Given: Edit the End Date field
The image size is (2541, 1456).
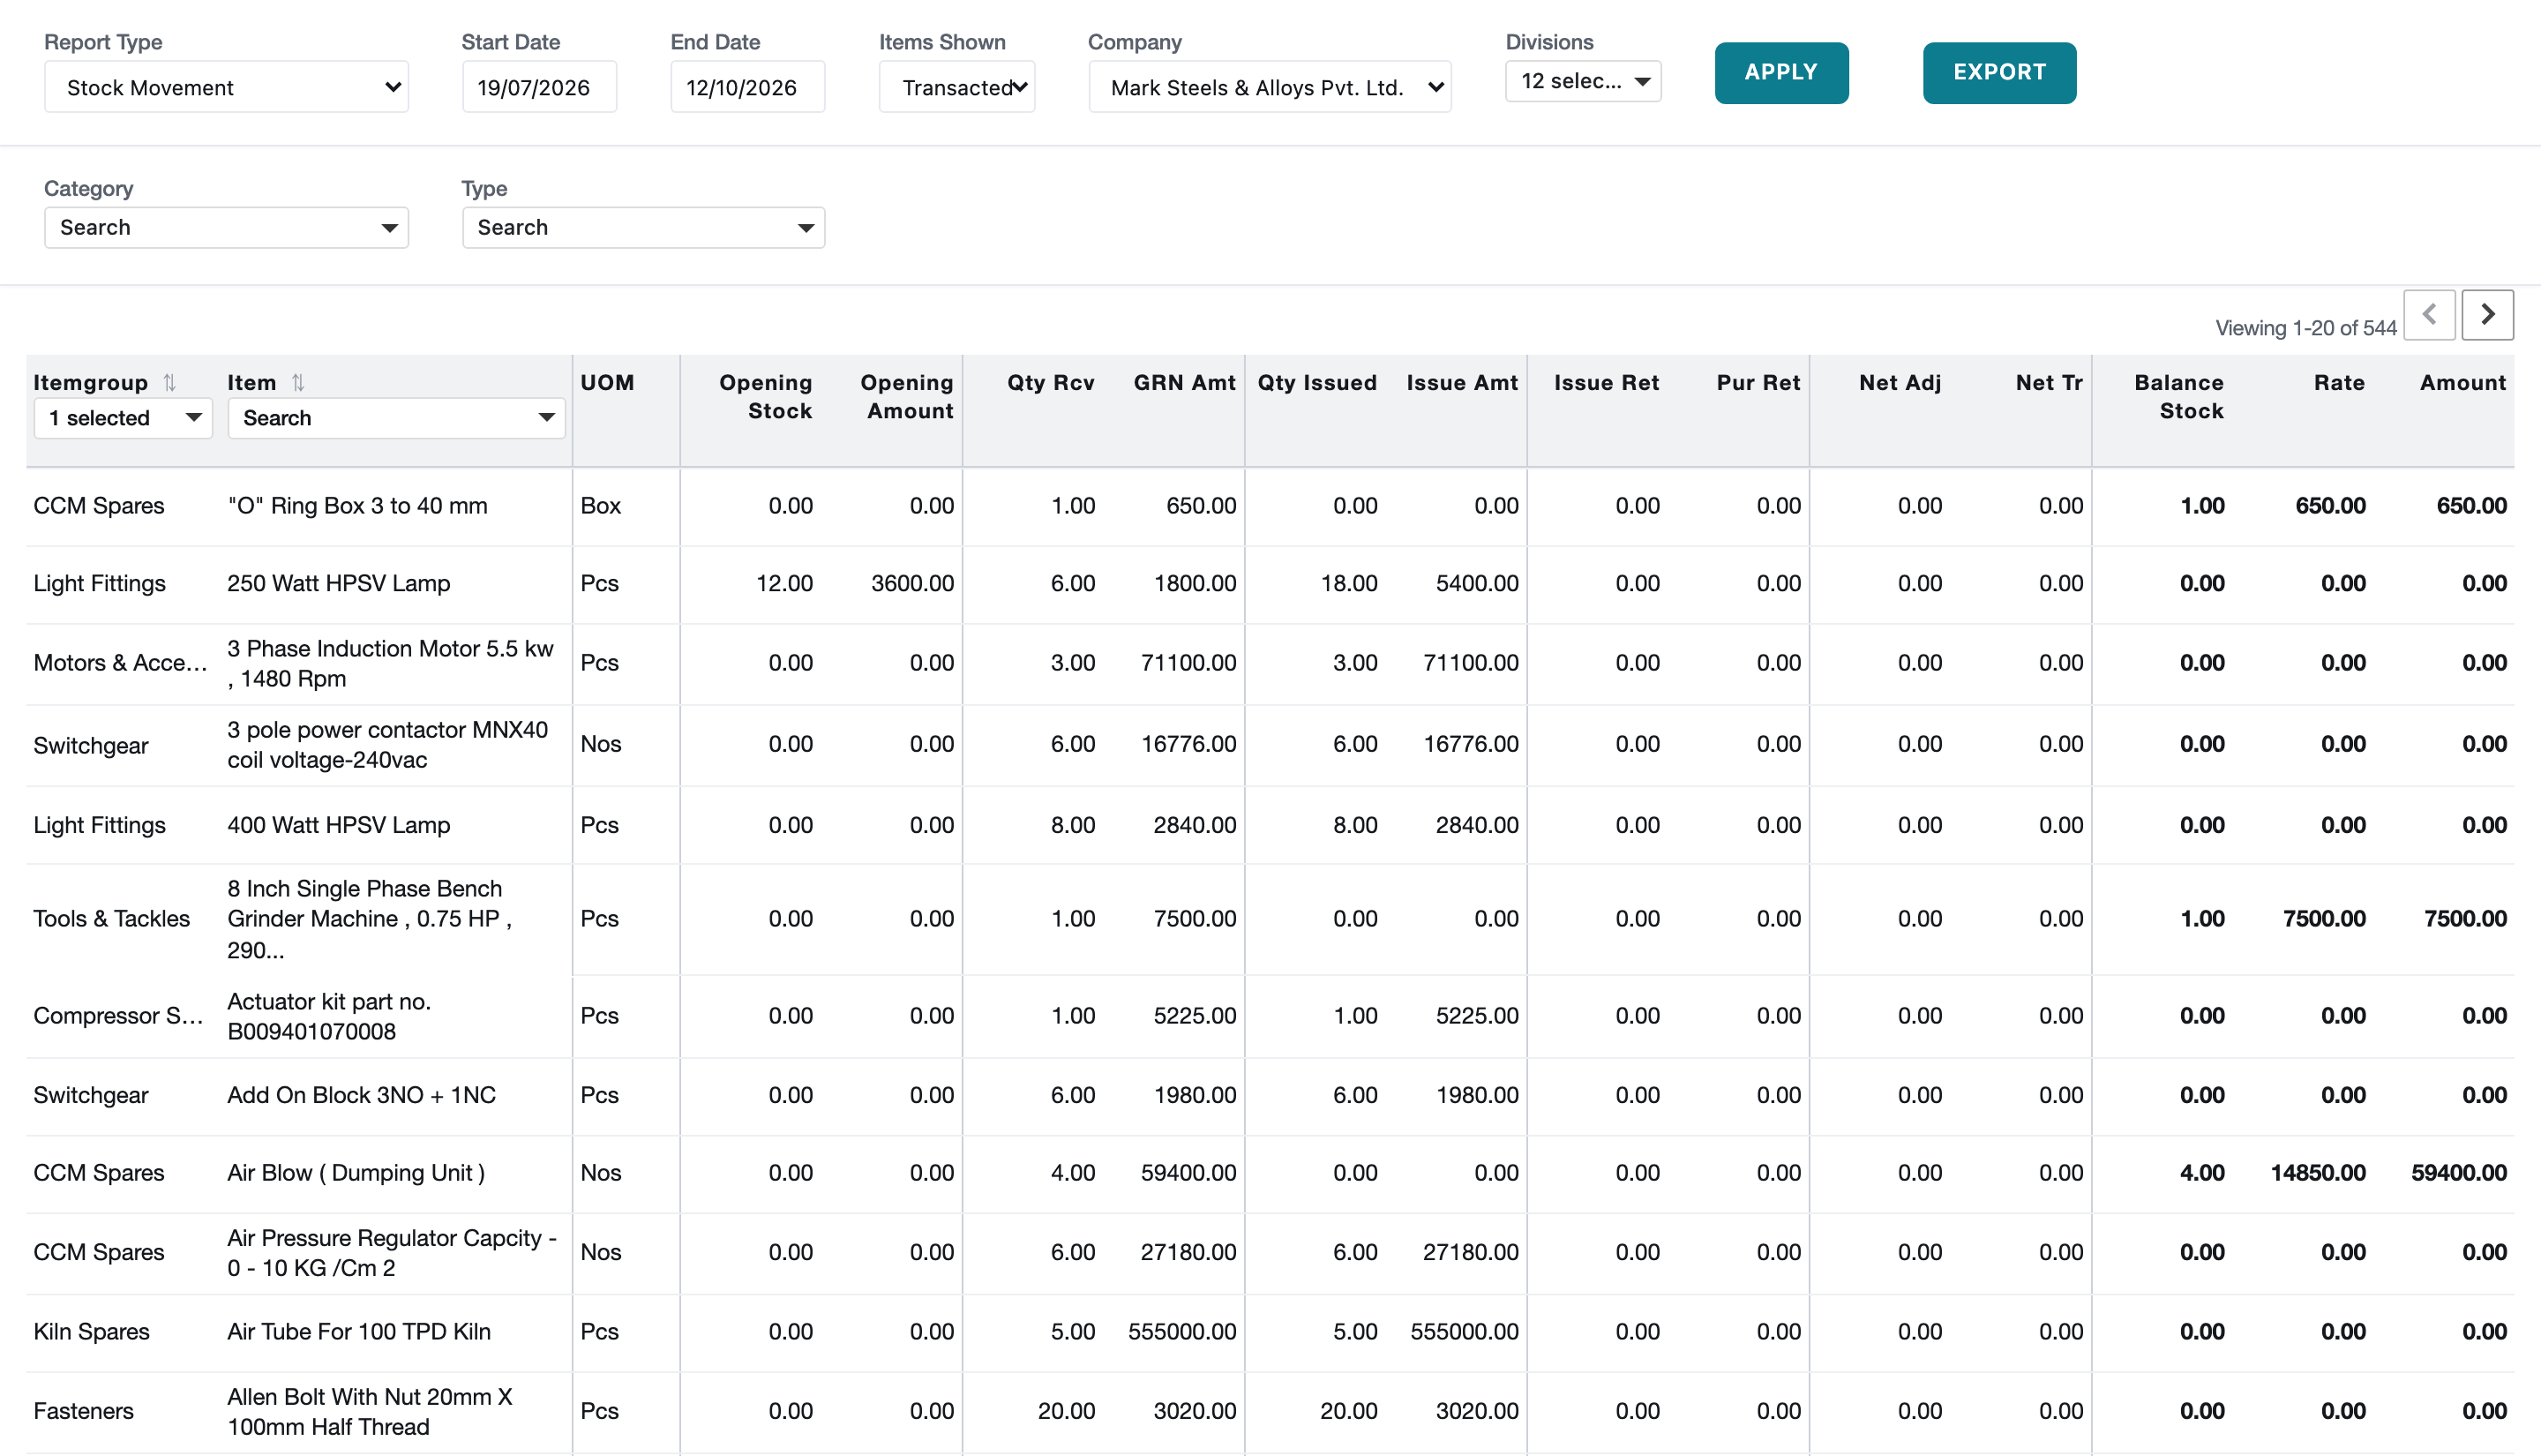Looking at the screenshot, I should [746, 87].
